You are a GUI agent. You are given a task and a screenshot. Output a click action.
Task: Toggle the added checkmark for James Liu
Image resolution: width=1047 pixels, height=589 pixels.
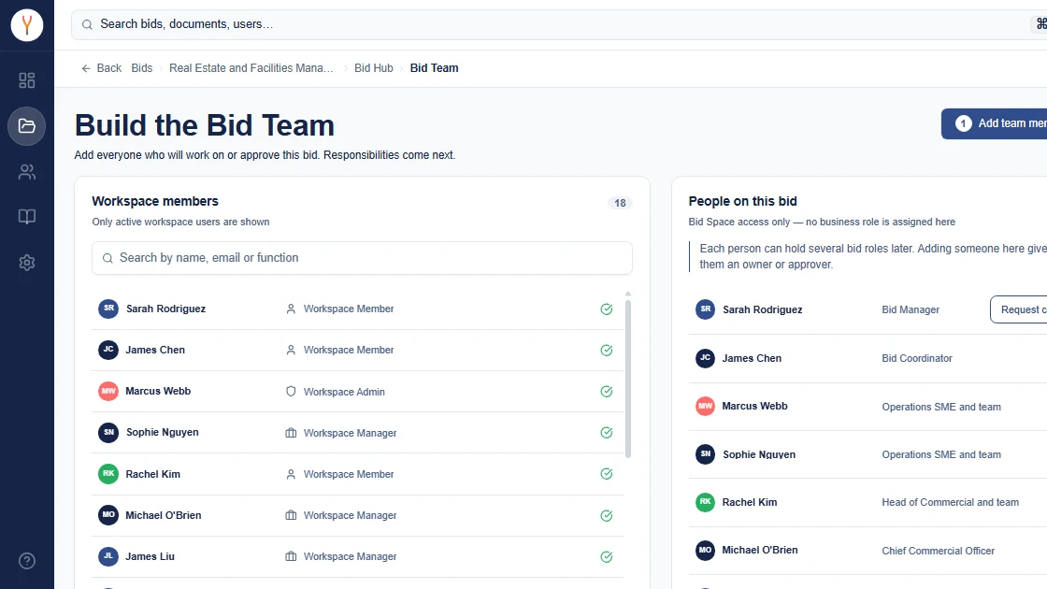pos(607,557)
